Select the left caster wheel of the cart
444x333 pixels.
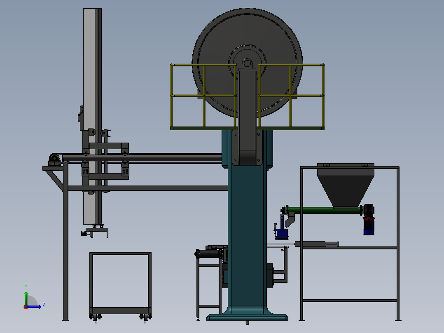point(96,317)
